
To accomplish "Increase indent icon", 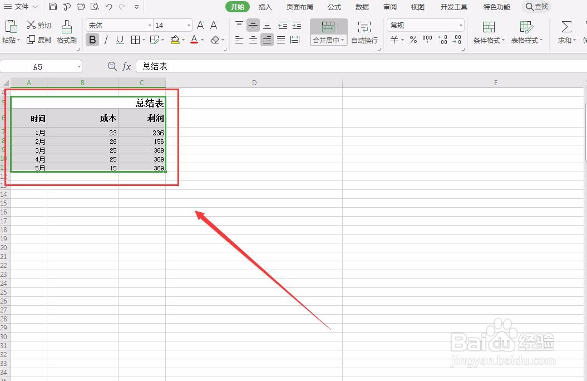I will coord(297,26).
